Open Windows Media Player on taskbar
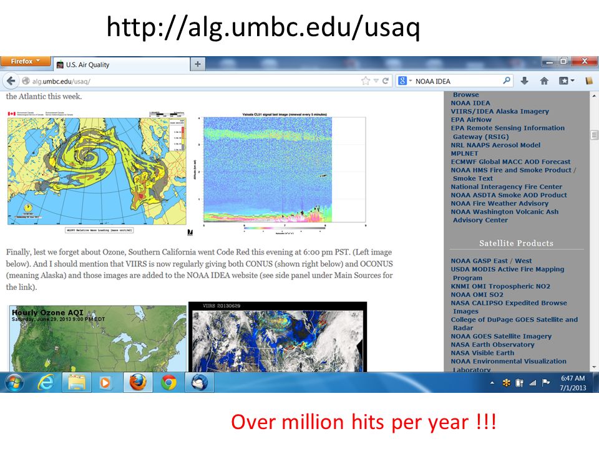This screenshot has height=449, width=599. point(105,382)
